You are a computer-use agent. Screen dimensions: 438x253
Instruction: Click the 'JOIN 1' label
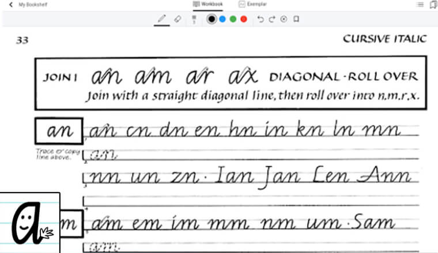tap(60, 77)
